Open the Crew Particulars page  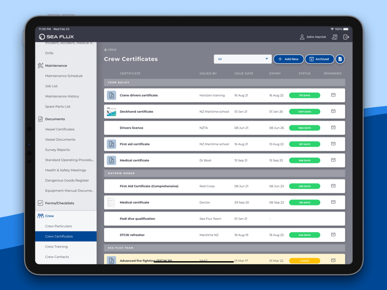tap(59, 226)
